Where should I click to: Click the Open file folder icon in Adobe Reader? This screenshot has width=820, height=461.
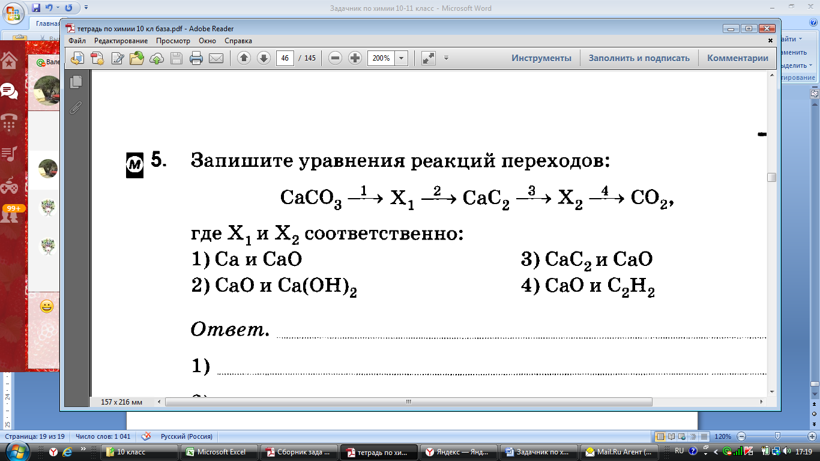pyautogui.click(x=137, y=58)
